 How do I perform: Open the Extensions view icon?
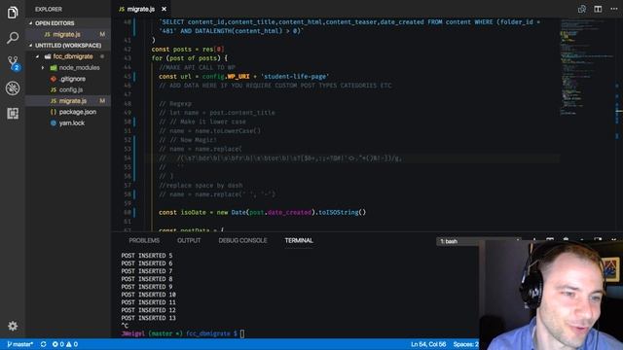(13, 114)
